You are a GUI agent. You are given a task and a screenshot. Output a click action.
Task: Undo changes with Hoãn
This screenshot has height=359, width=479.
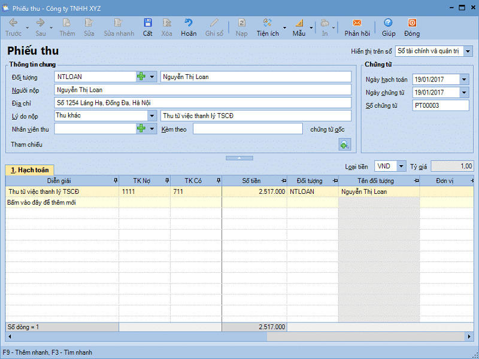(x=189, y=28)
